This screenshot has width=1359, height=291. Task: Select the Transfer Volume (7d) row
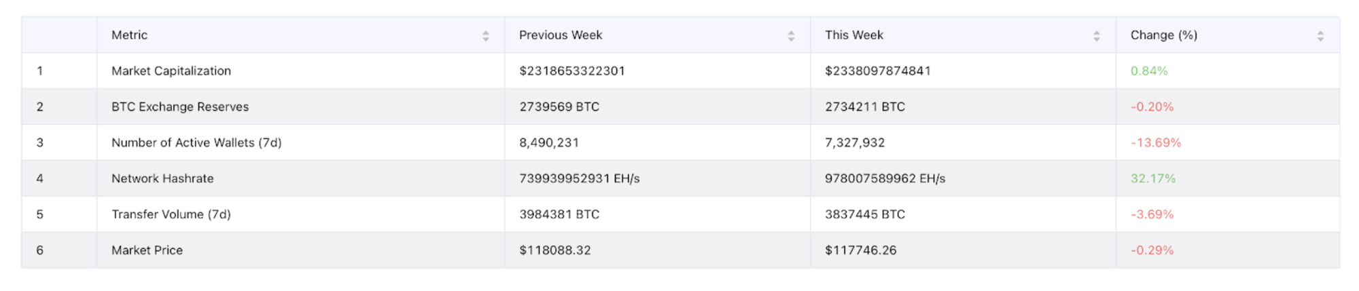point(171,215)
